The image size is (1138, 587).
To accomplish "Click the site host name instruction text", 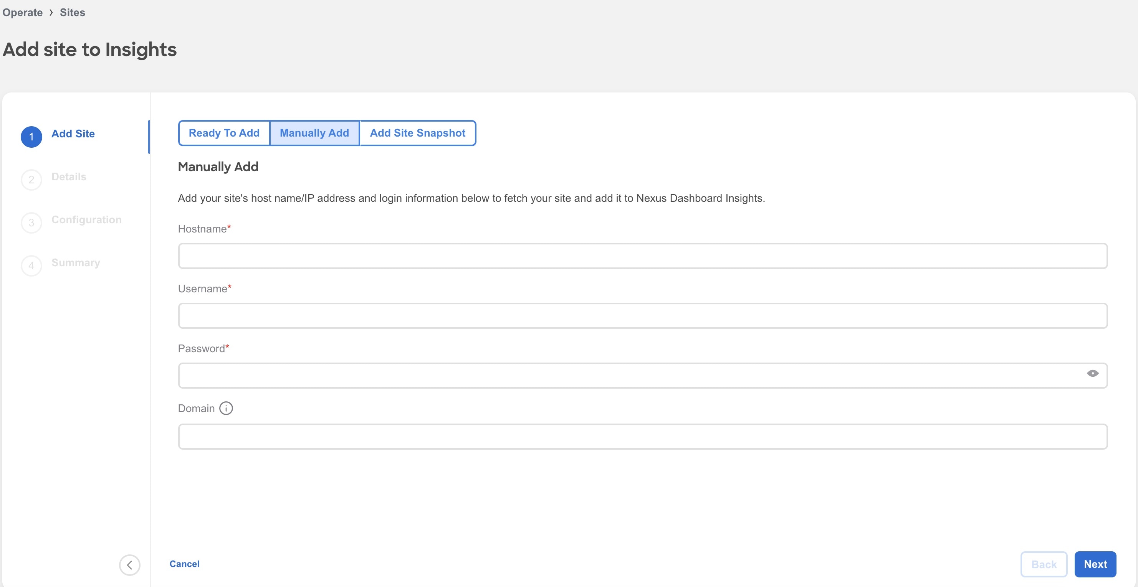I will pyautogui.click(x=471, y=198).
